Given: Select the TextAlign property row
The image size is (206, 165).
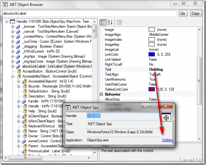Looking at the screenshot, I should pos(150,74).
